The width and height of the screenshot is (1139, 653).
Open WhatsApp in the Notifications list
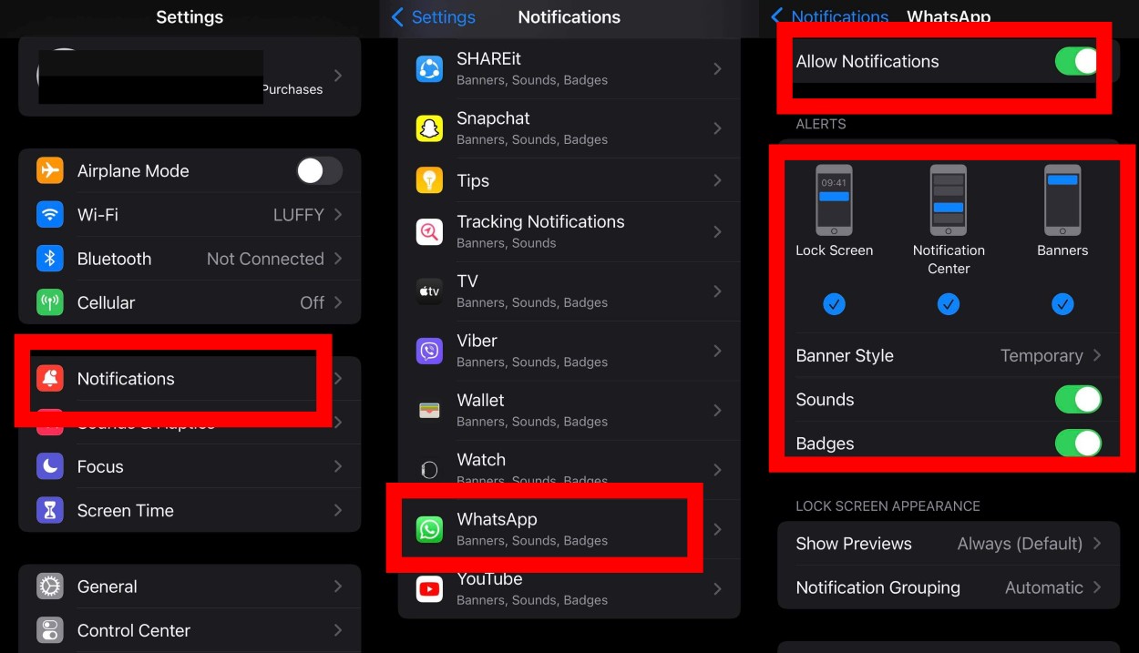pyautogui.click(x=569, y=529)
